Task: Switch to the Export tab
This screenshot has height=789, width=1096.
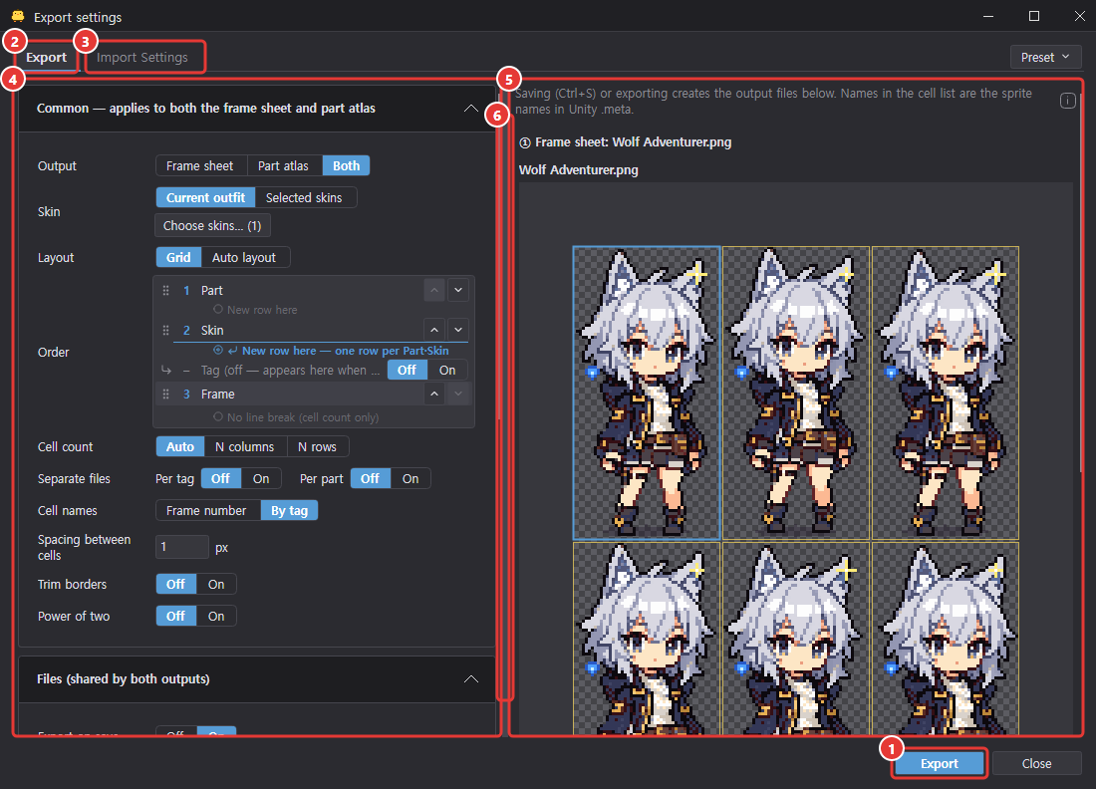Action: (46, 58)
